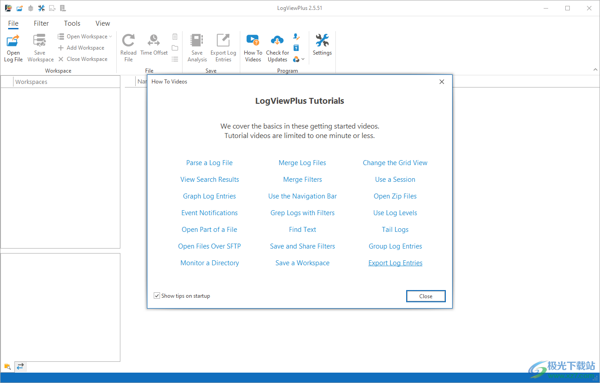Image resolution: width=600 pixels, height=383 pixels.
Task: Click the user-with-pencil icon in Program group
Action: [x=296, y=37]
